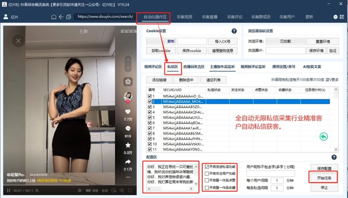The height and width of the screenshot is (198, 348).
Task: Open the three-dot more menu on video
Action: coord(128,177)
